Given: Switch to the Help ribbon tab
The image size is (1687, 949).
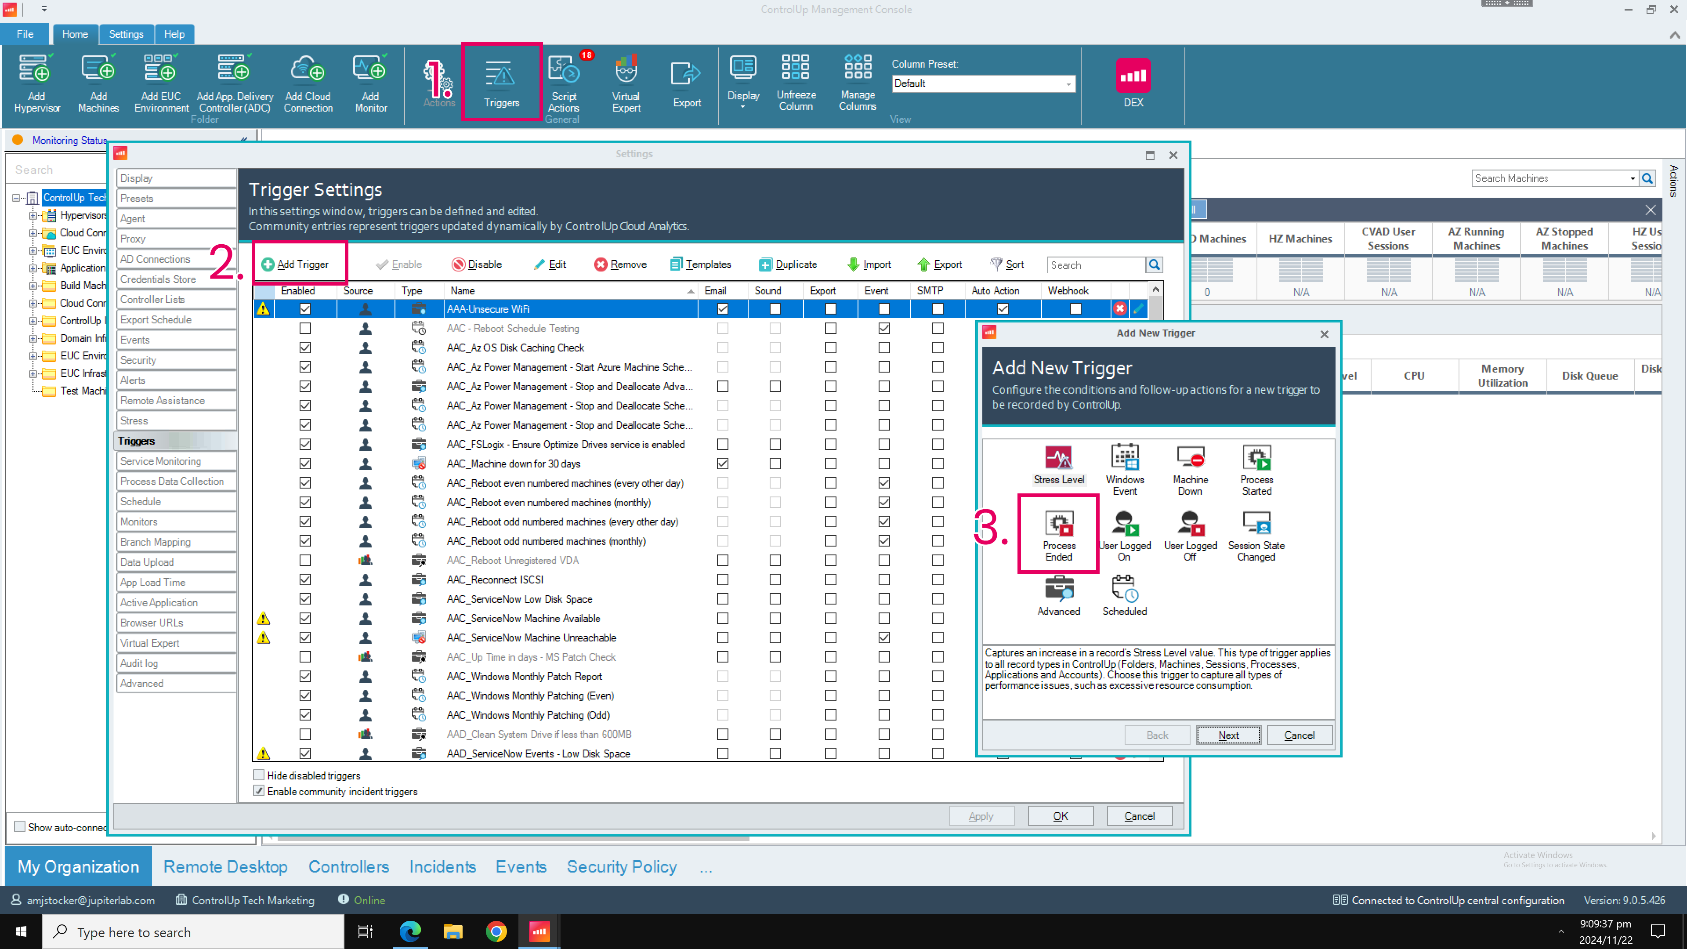Looking at the screenshot, I should click(x=174, y=34).
